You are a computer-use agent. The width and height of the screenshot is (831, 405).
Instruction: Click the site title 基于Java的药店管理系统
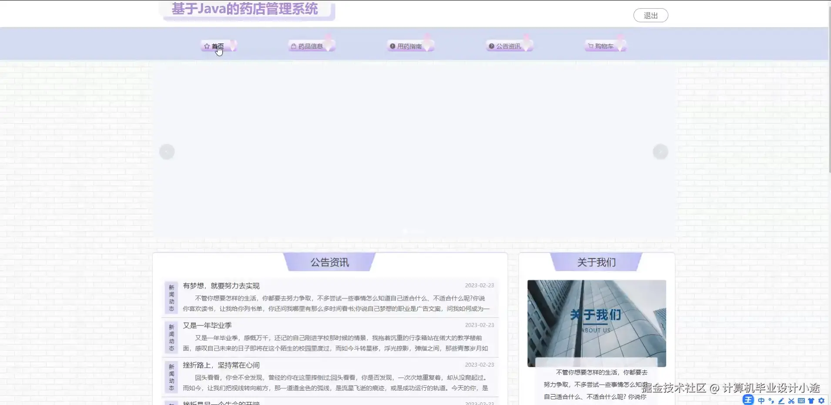245,9
